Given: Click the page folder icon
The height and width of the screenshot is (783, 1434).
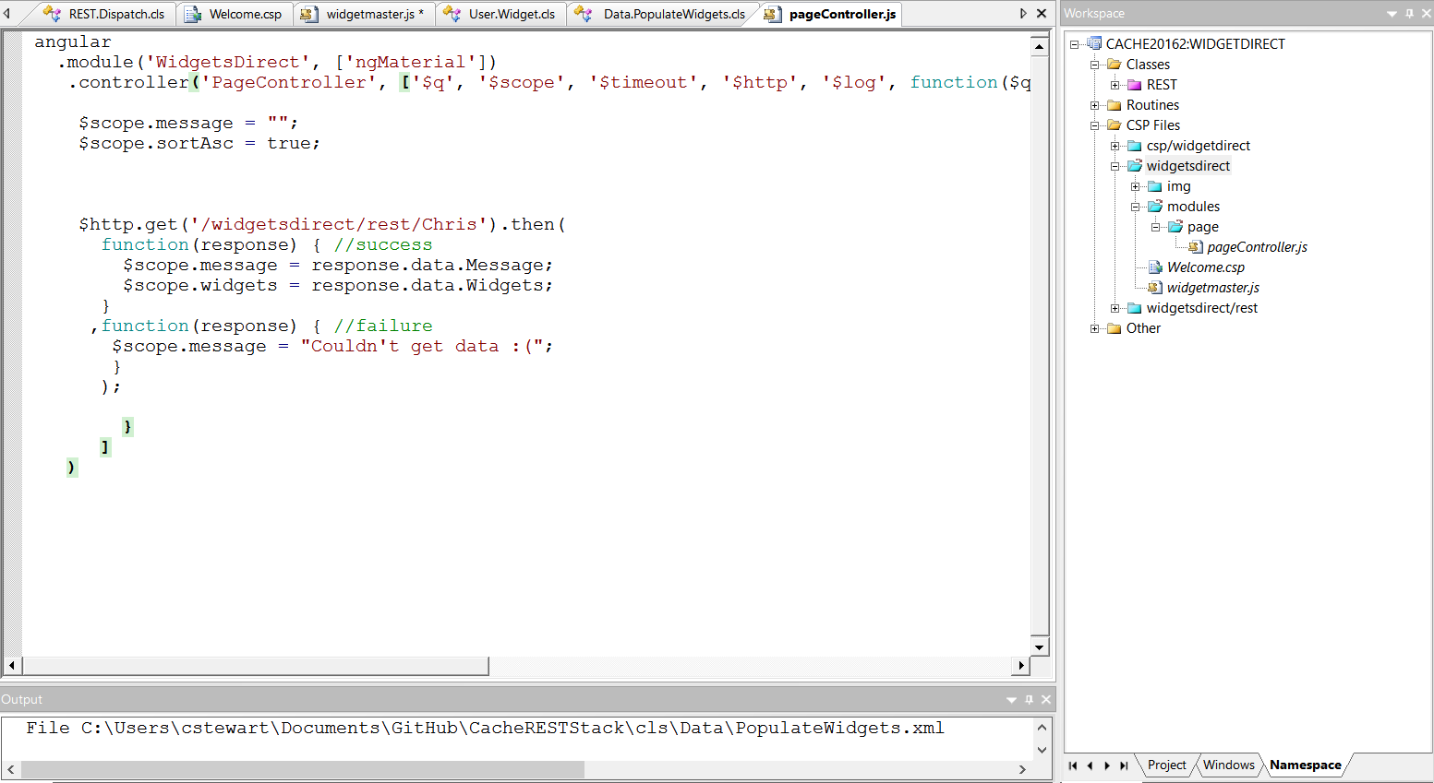Looking at the screenshot, I should tap(1175, 227).
